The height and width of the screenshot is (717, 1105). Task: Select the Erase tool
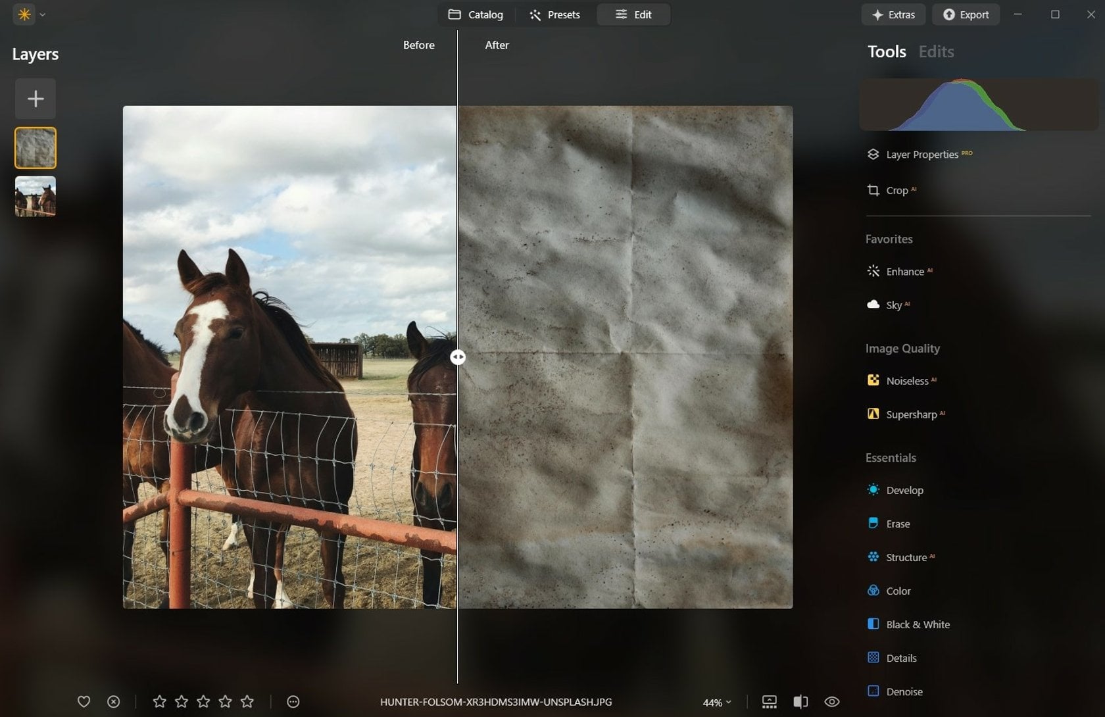click(x=898, y=524)
